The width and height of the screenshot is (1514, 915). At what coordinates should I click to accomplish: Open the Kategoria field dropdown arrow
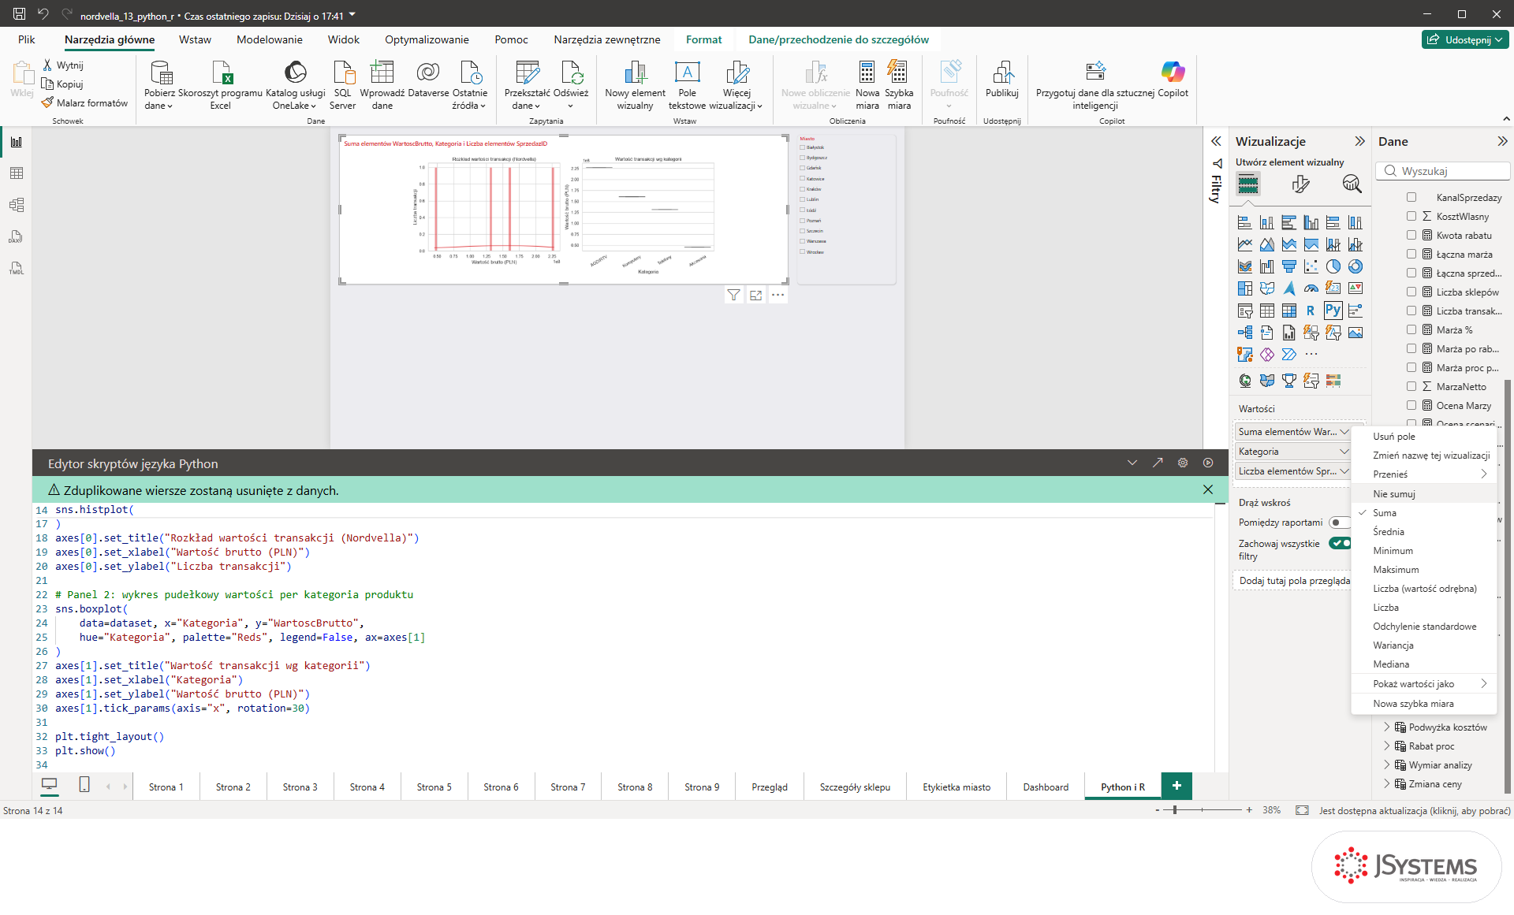click(1344, 452)
